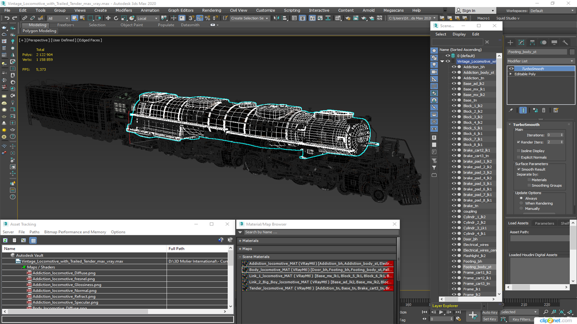Open the Workspaces Default dropdown
Screen dimensions: 577x324
click(x=552, y=10)
